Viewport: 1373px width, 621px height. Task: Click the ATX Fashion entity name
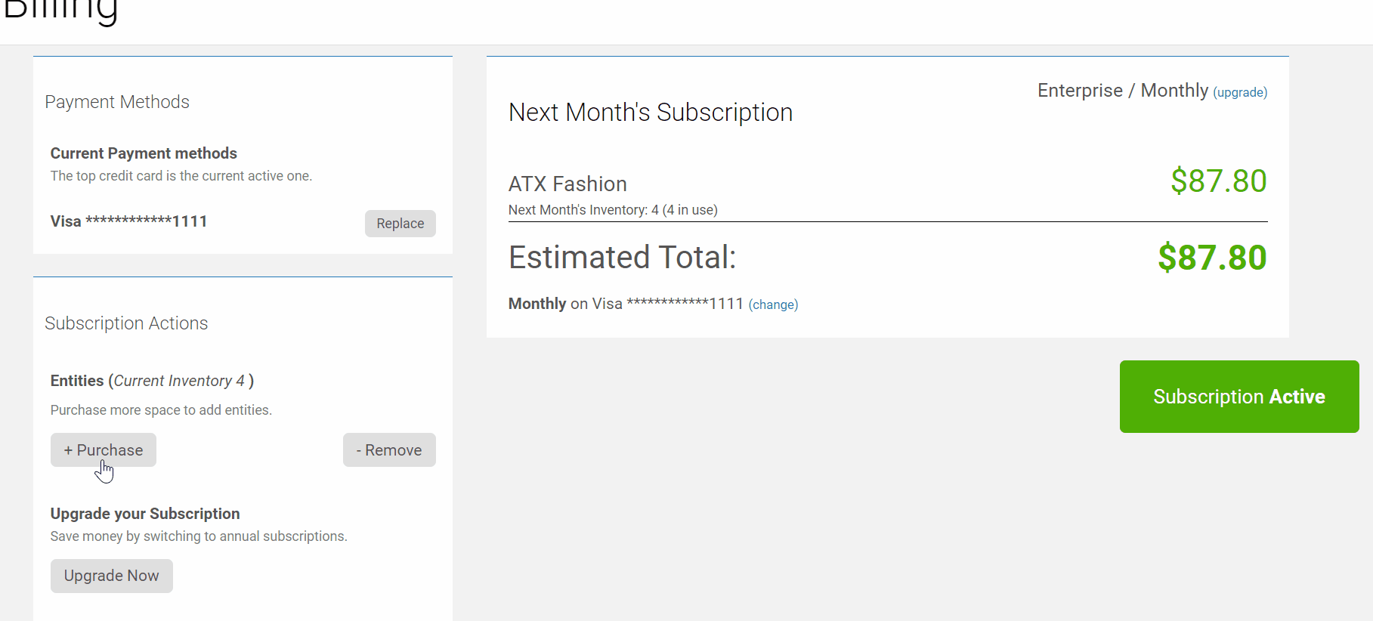[567, 184]
